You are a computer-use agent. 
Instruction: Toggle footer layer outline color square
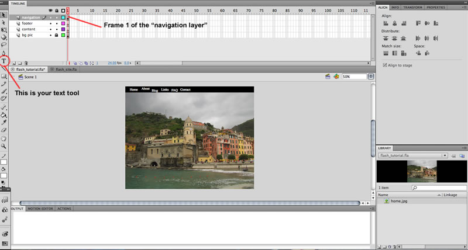pyautogui.click(x=63, y=23)
